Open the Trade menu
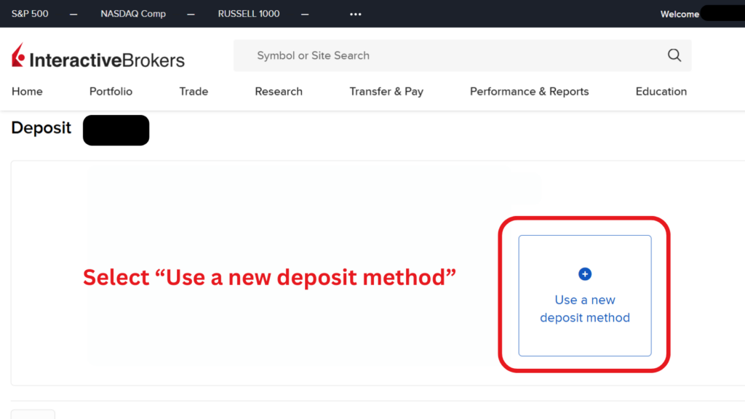 (193, 91)
